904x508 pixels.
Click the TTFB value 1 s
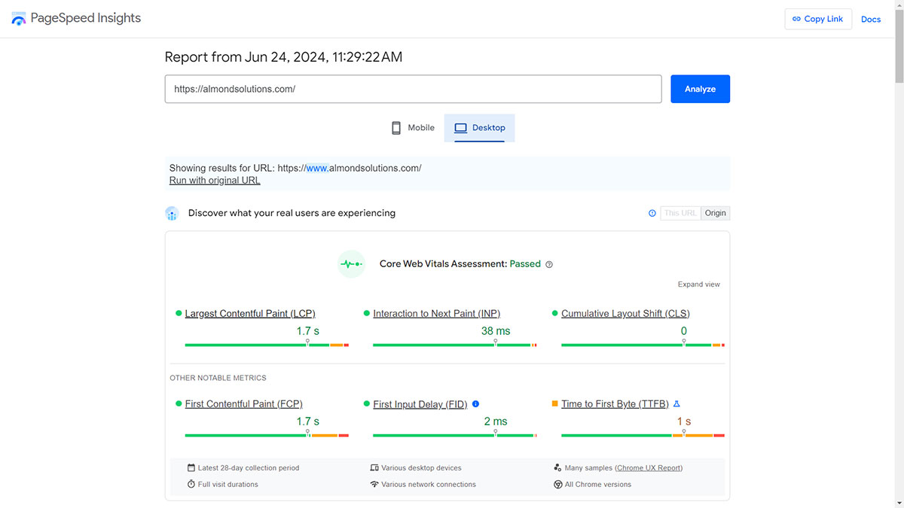coord(684,421)
